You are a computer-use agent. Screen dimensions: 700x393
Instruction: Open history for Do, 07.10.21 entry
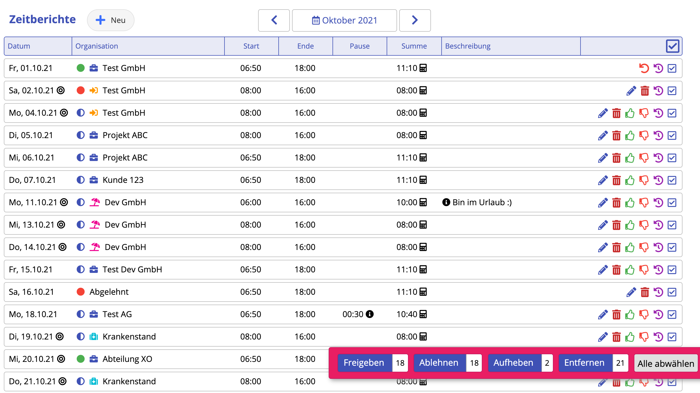[x=658, y=180]
